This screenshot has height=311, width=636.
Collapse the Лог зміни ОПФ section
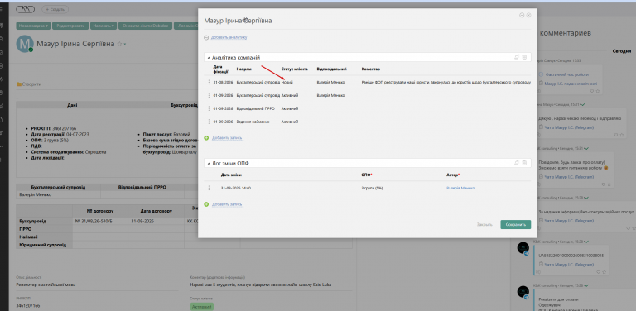click(209, 164)
